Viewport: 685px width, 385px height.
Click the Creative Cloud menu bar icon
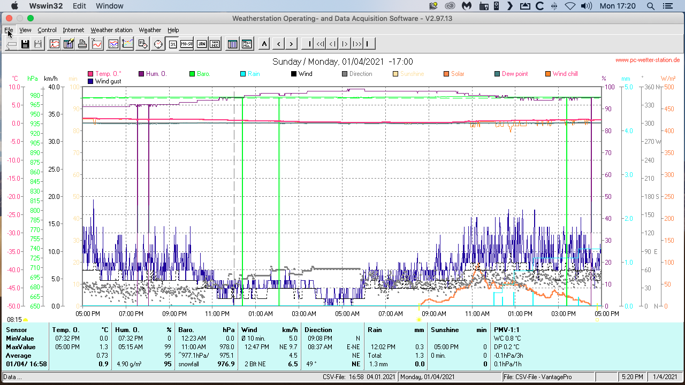coord(450,6)
